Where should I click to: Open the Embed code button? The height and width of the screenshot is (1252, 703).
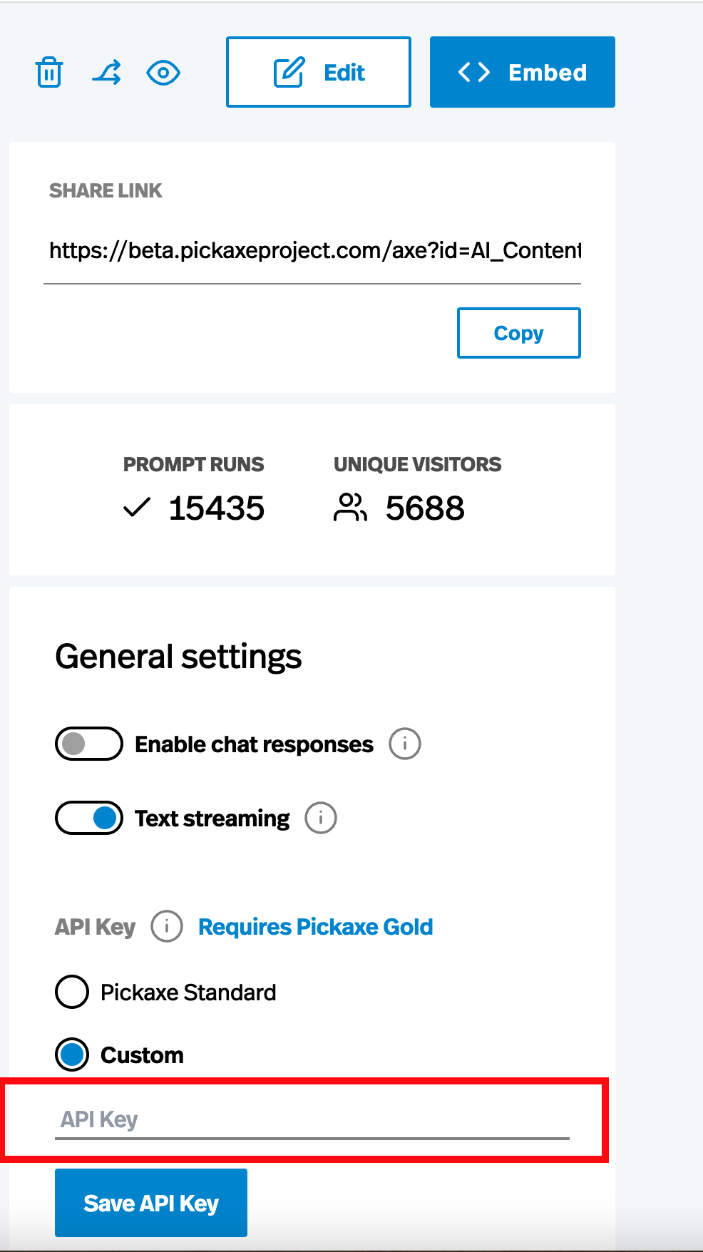(522, 72)
